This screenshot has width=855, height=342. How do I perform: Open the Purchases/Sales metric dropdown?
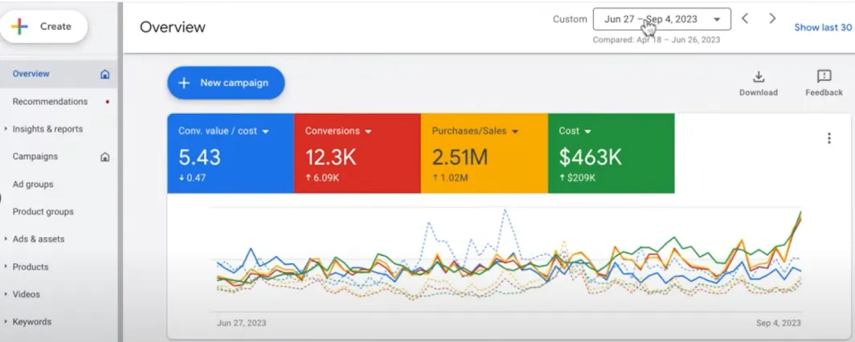pos(515,131)
